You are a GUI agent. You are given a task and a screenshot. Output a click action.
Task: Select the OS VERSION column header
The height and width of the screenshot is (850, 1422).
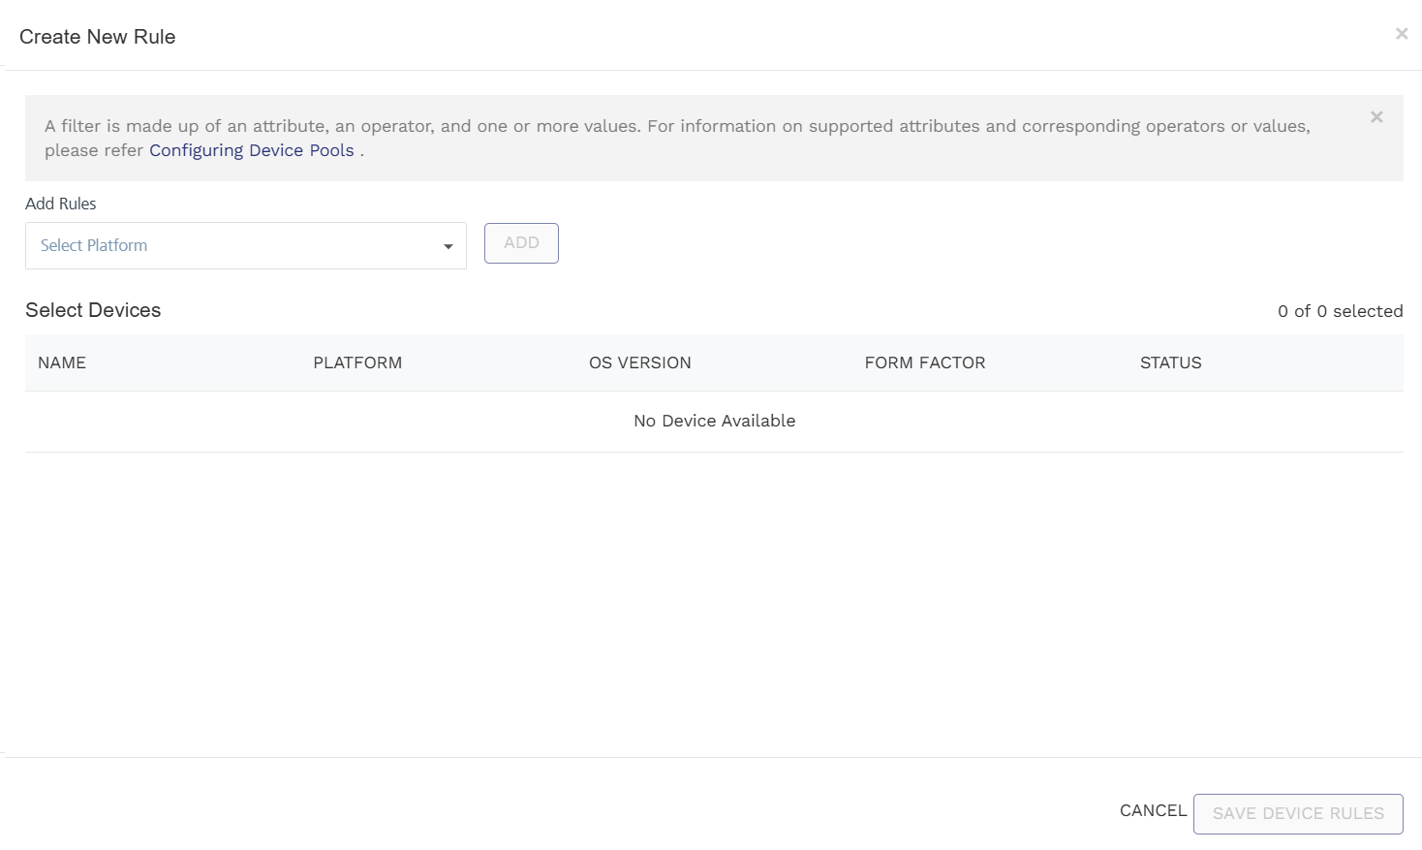[639, 362]
